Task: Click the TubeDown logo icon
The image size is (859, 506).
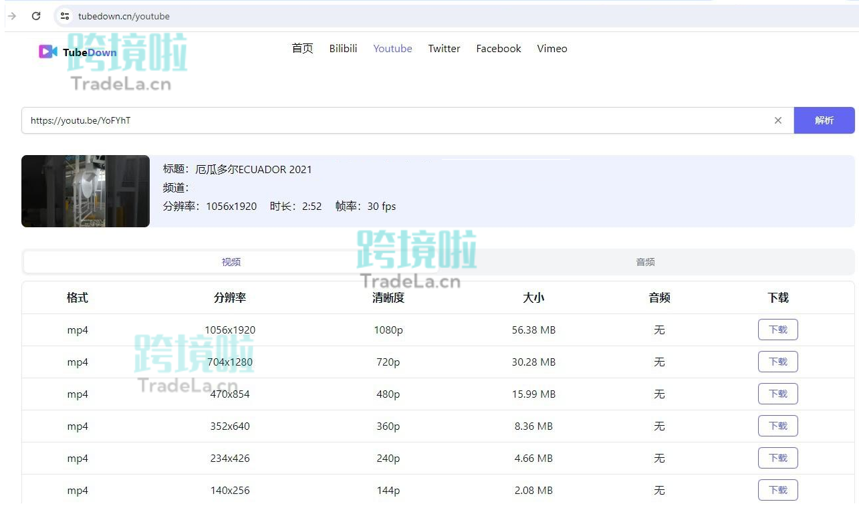Action: (x=47, y=51)
